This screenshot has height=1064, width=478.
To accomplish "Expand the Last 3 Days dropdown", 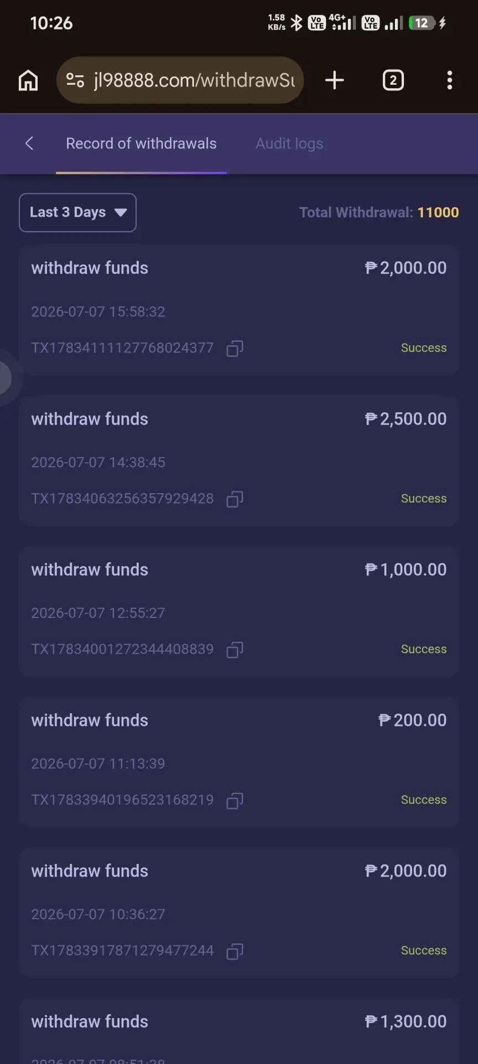I will 77,212.
